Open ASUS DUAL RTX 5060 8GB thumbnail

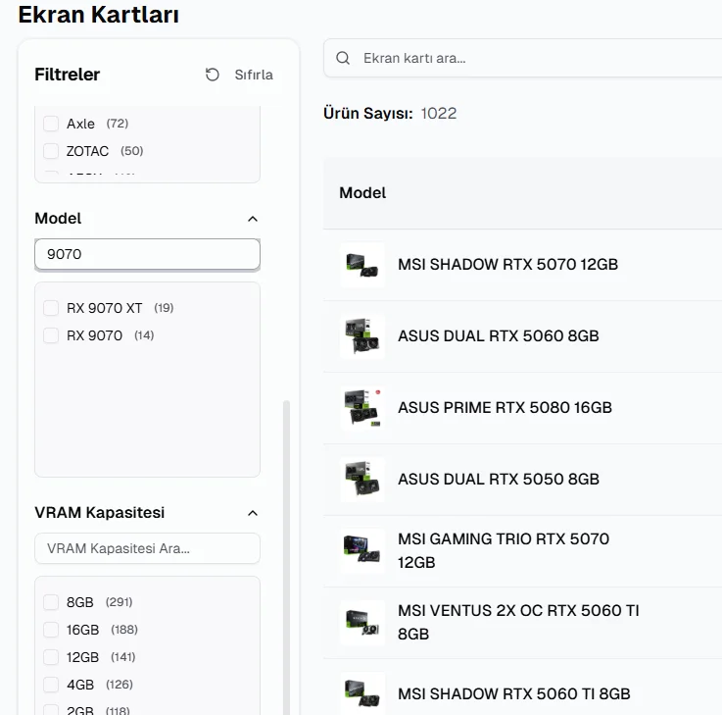point(362,336)
